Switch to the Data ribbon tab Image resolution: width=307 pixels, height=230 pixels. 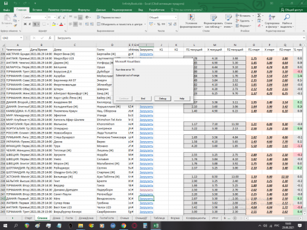click(101, 10)
